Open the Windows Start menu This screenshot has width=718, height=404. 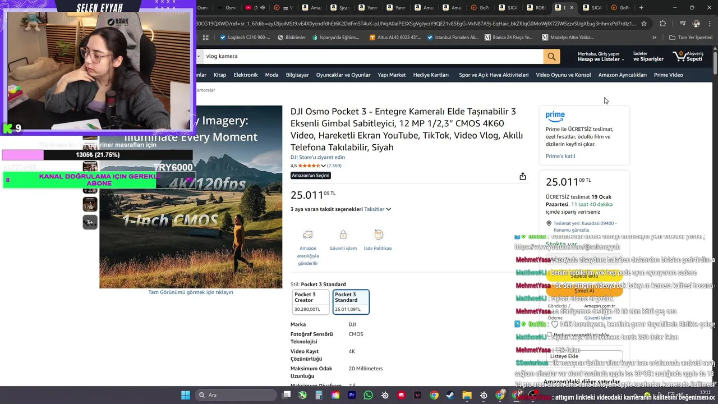186,395
